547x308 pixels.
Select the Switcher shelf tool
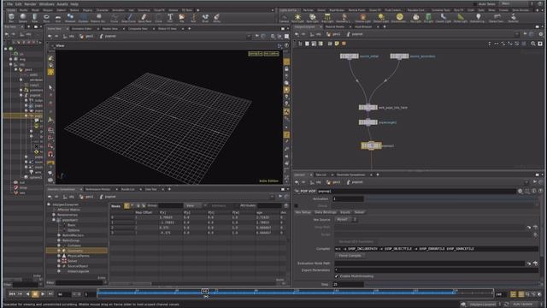point(513,18)
